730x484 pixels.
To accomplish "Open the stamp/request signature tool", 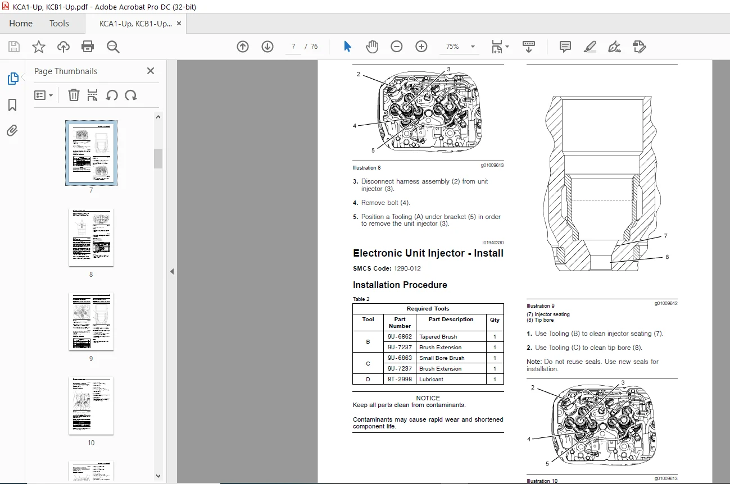I will (639, 47).
